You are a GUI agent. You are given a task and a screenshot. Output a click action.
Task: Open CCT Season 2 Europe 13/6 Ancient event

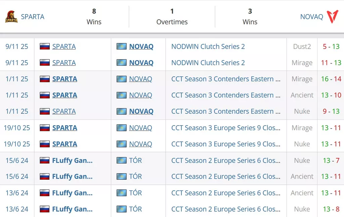coord(226,193)
